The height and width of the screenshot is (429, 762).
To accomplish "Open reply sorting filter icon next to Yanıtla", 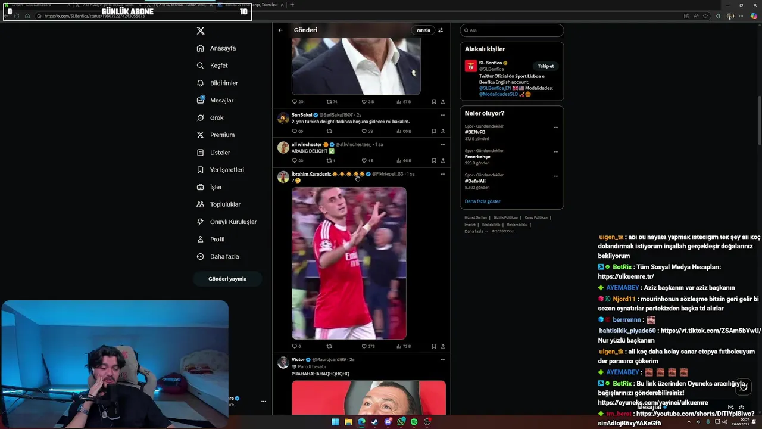I will point(441,30).
